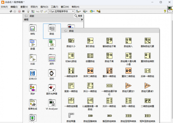Show context help question mark
Viewport: 173px width, 123px height.
coord(165,11)
